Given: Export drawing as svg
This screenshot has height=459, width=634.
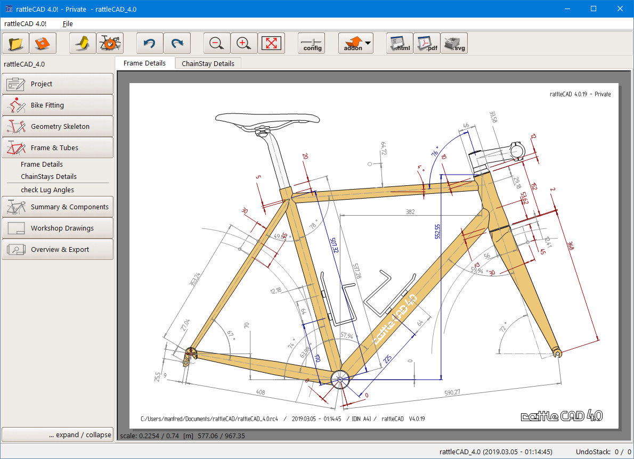Looking at the screenshot, I should [454, 43].
